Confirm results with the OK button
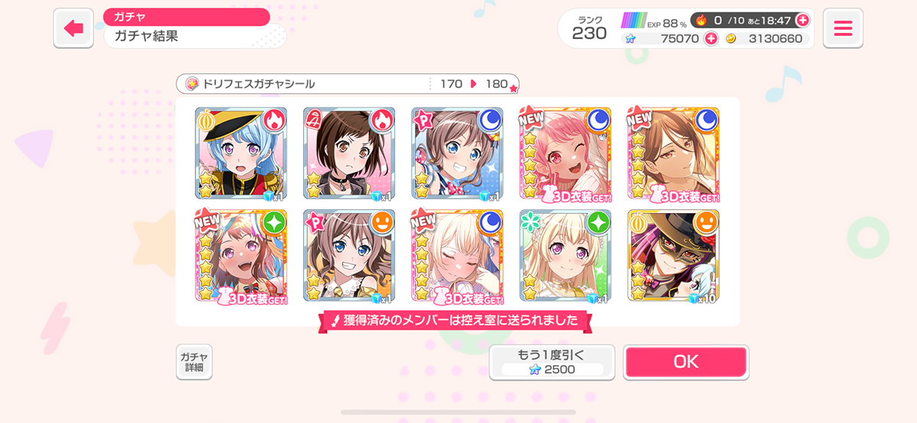 tap(685, 362)
